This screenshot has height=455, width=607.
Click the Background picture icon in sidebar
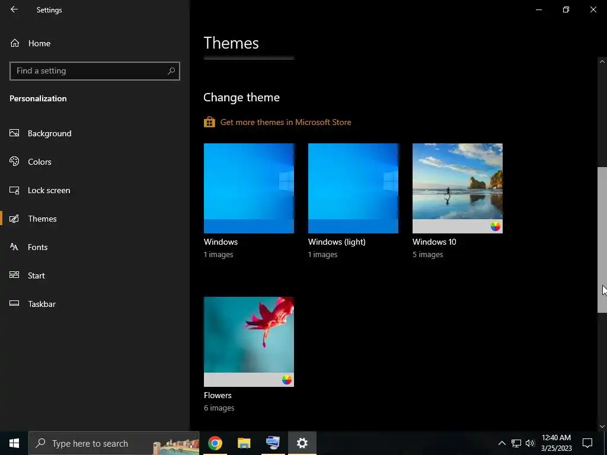(14, 133)
